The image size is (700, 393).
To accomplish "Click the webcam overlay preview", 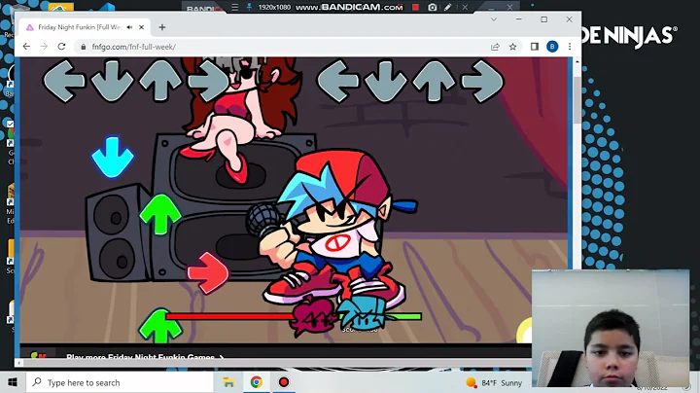I will 611,328.
